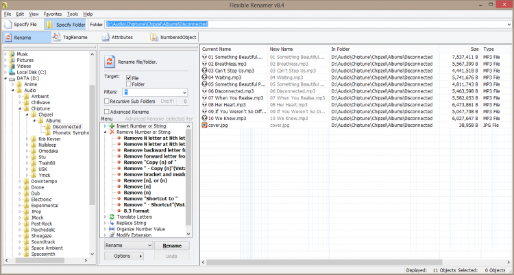Image resolution: width=514 pixels, height=275 pixels.
Task: Select the 'Remove "Shortcut to "' menu entry
Action: point(151,199)
